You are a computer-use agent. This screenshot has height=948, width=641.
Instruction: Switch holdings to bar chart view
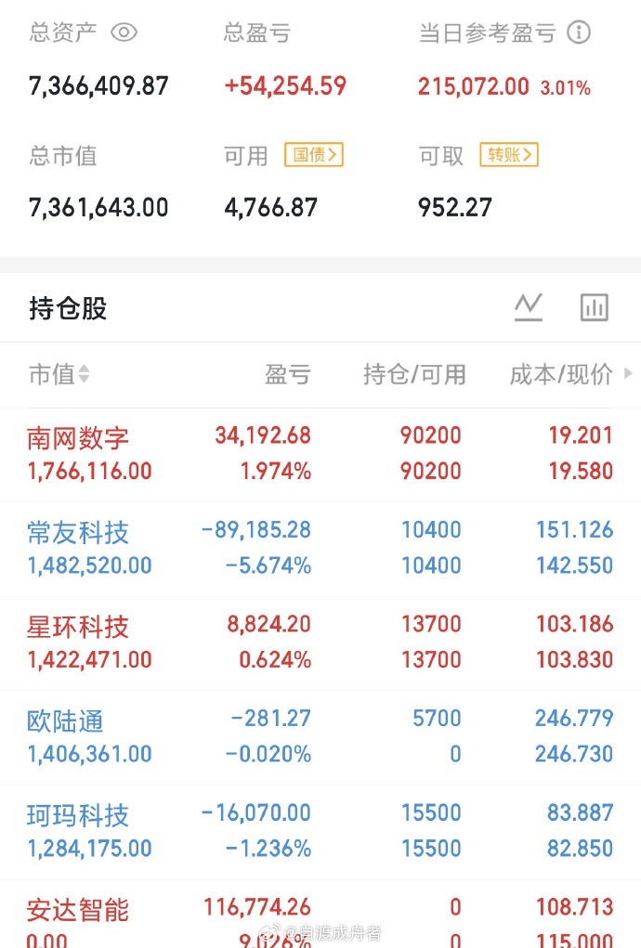click(594, 306)
